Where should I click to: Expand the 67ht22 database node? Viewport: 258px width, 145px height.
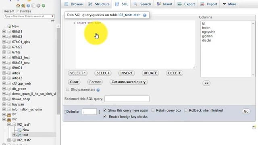(4, 47)
